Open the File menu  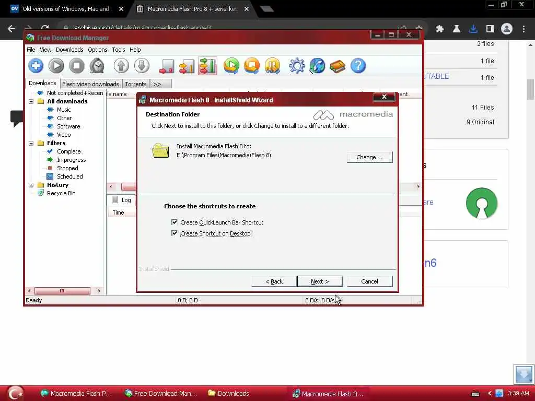(31, 50)
